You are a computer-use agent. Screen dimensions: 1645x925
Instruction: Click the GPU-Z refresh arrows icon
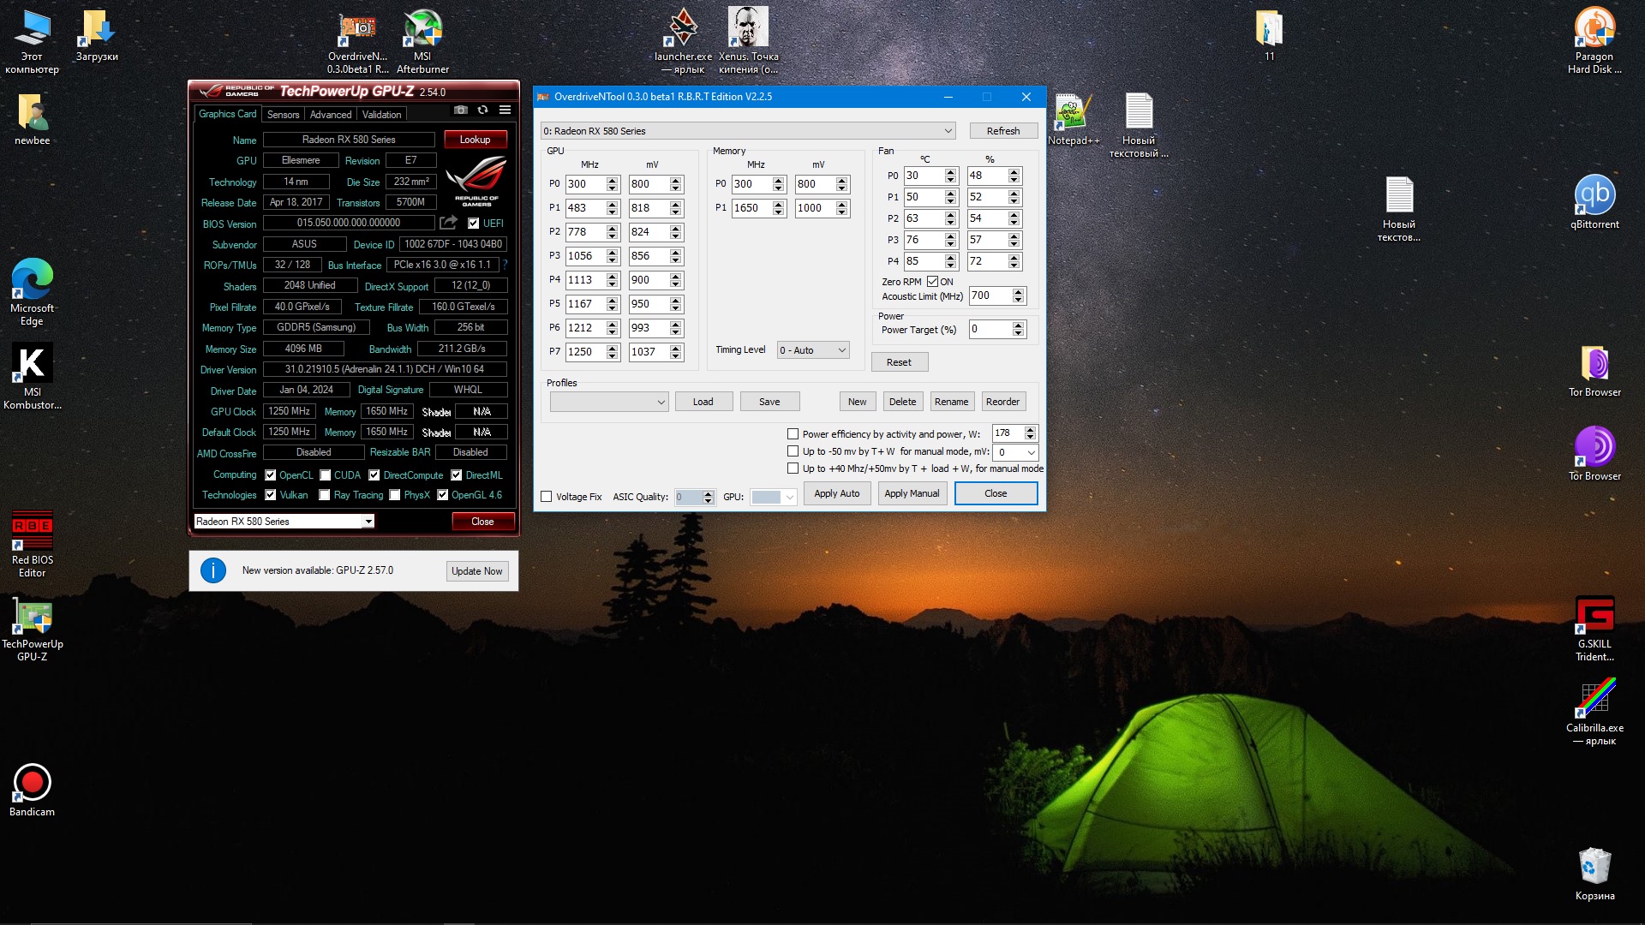(x=483, y=110)
